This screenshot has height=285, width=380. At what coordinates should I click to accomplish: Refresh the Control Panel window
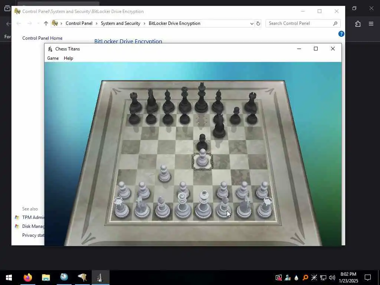point(258,23)
